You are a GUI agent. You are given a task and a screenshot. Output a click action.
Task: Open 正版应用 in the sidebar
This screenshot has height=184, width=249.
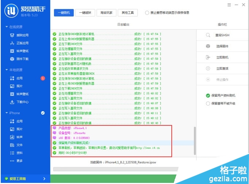click(19, 43)
